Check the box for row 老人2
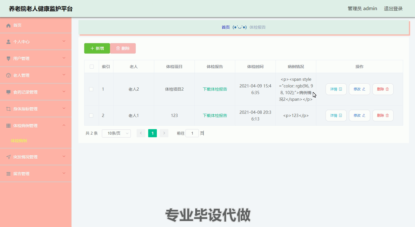415x227 pixels. [x=91, y=89]
